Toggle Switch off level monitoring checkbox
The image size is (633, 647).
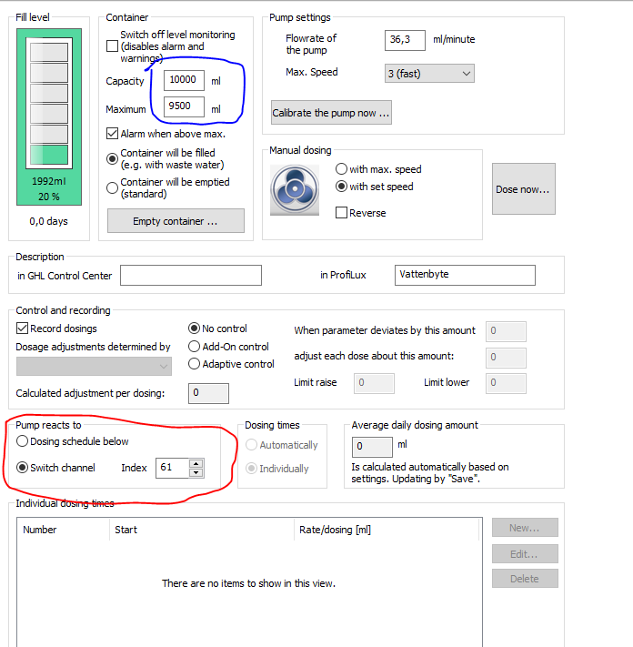click(x=112, y=45)
